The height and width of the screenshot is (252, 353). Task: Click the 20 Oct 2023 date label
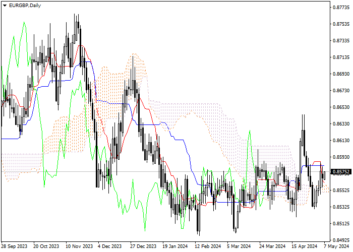(x=46, y=246)
